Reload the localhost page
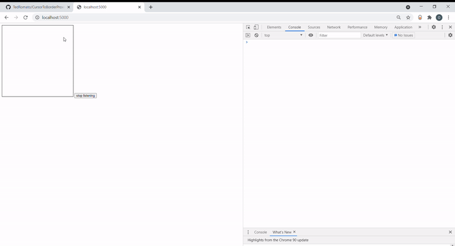455x246 pixels. pos(26,18)
